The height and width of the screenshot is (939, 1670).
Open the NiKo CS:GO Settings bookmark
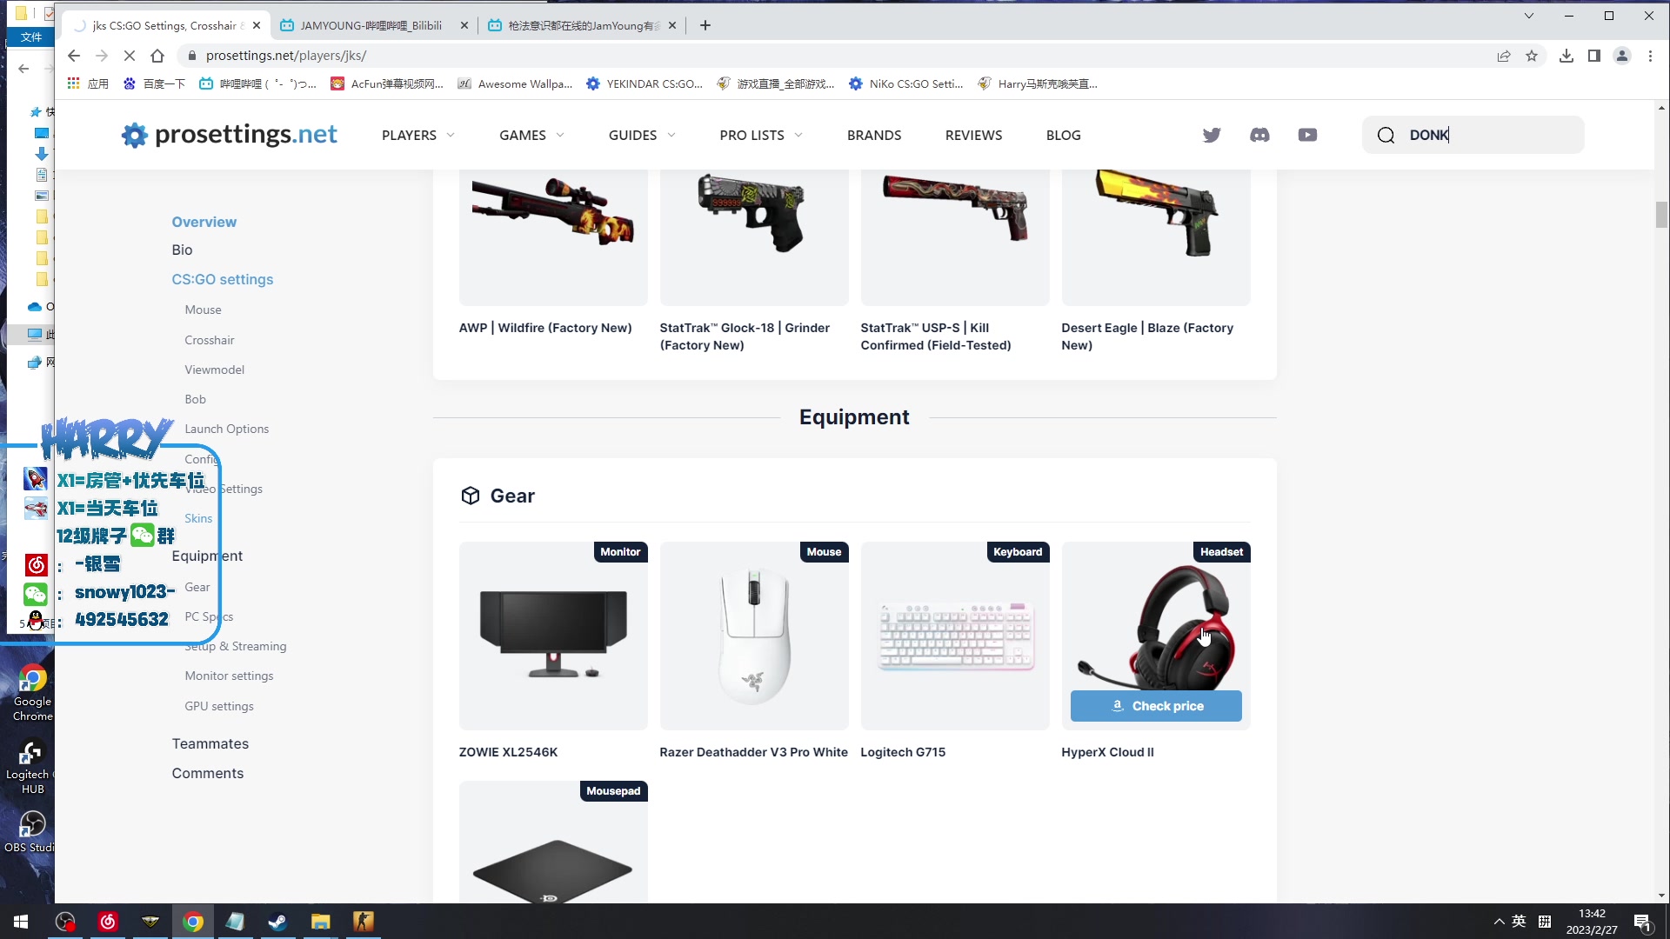click(x=905, y=83)
